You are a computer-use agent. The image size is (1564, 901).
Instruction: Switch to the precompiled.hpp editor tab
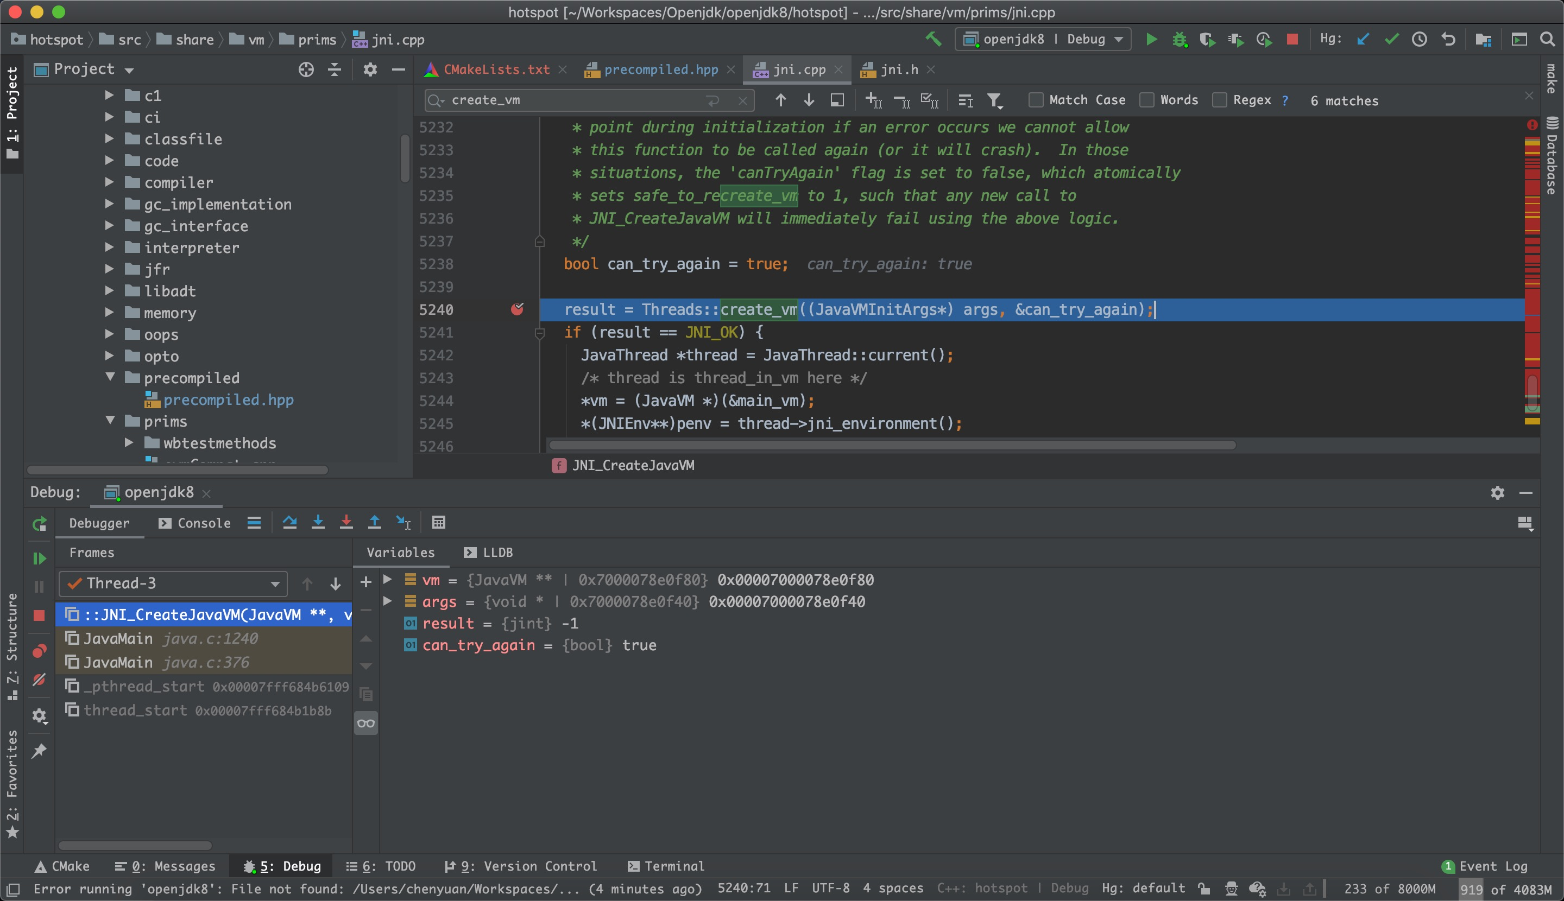click(x=661, y=69)
